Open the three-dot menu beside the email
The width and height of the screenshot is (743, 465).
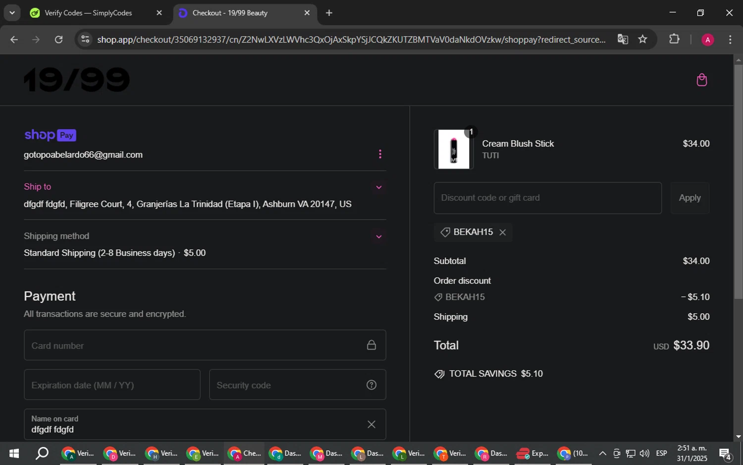(380, 154)
